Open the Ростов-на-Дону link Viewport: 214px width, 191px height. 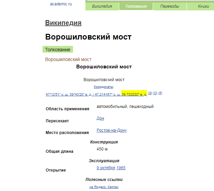(x=112, y=130)
